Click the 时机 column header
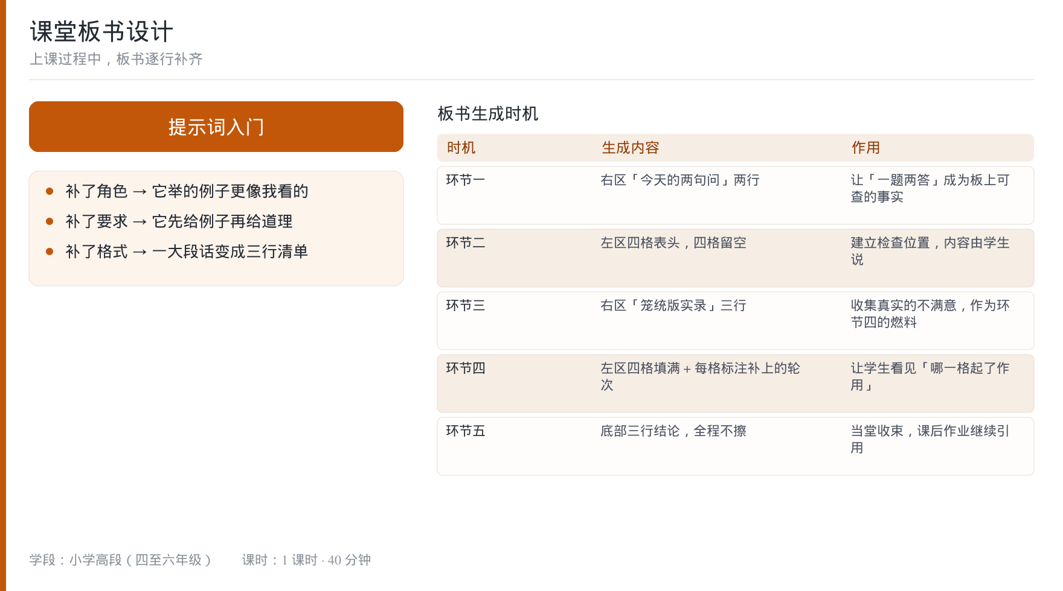The image size is (1063, 591). (x=461, y=148)
